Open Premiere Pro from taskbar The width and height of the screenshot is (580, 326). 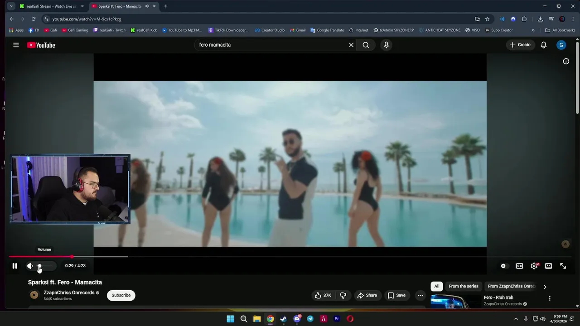tap(337, 319)
